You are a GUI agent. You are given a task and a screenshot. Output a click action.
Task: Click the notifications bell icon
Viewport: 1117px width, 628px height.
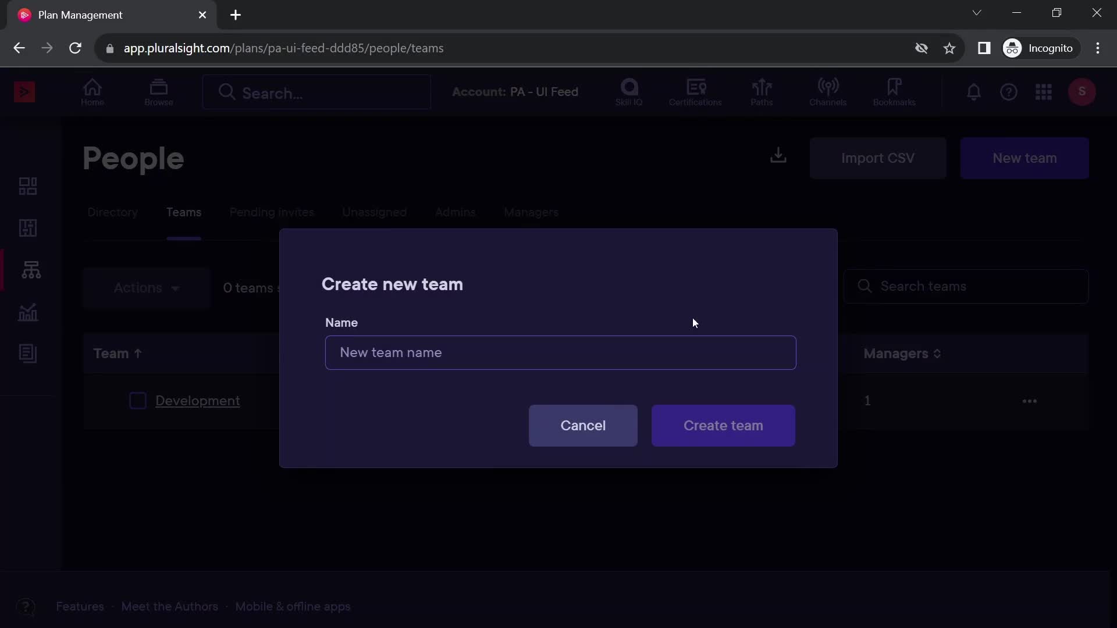tap(974, 92)
